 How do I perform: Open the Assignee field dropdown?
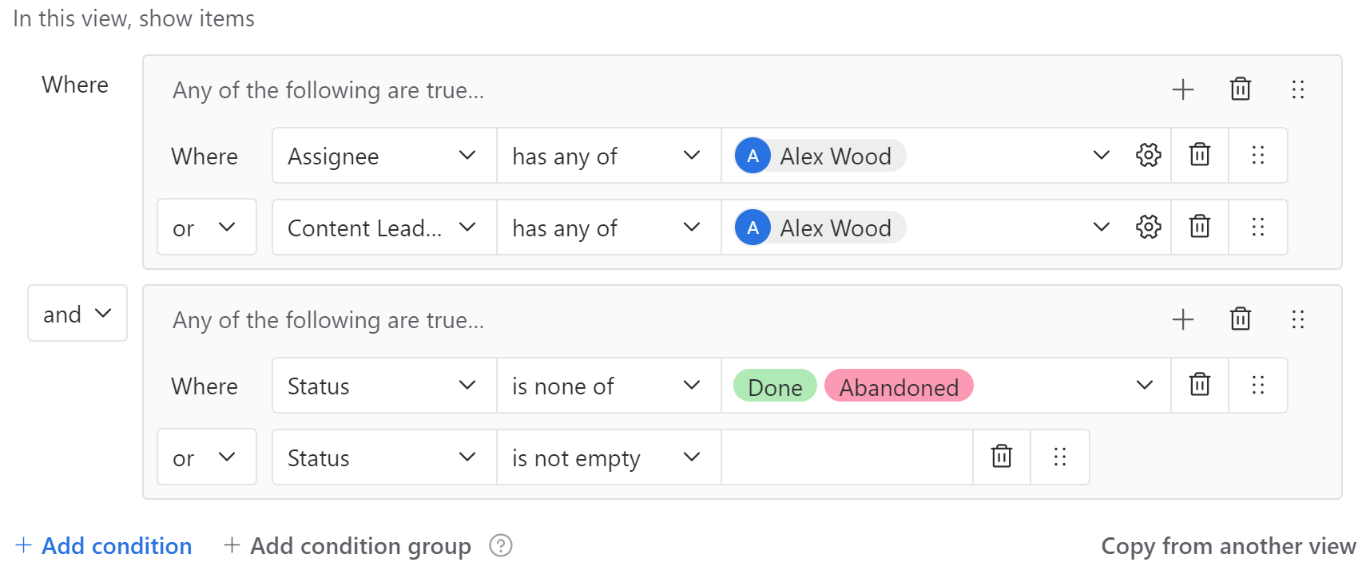(x=384, y=156)
